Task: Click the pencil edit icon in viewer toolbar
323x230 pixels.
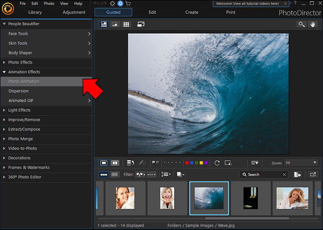Action: 142,163
